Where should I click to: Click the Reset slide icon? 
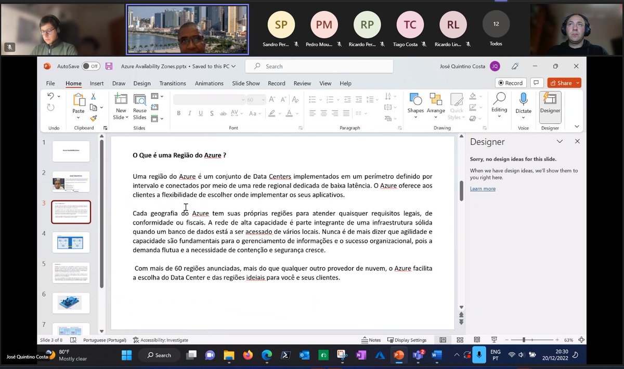click(154, 107)
